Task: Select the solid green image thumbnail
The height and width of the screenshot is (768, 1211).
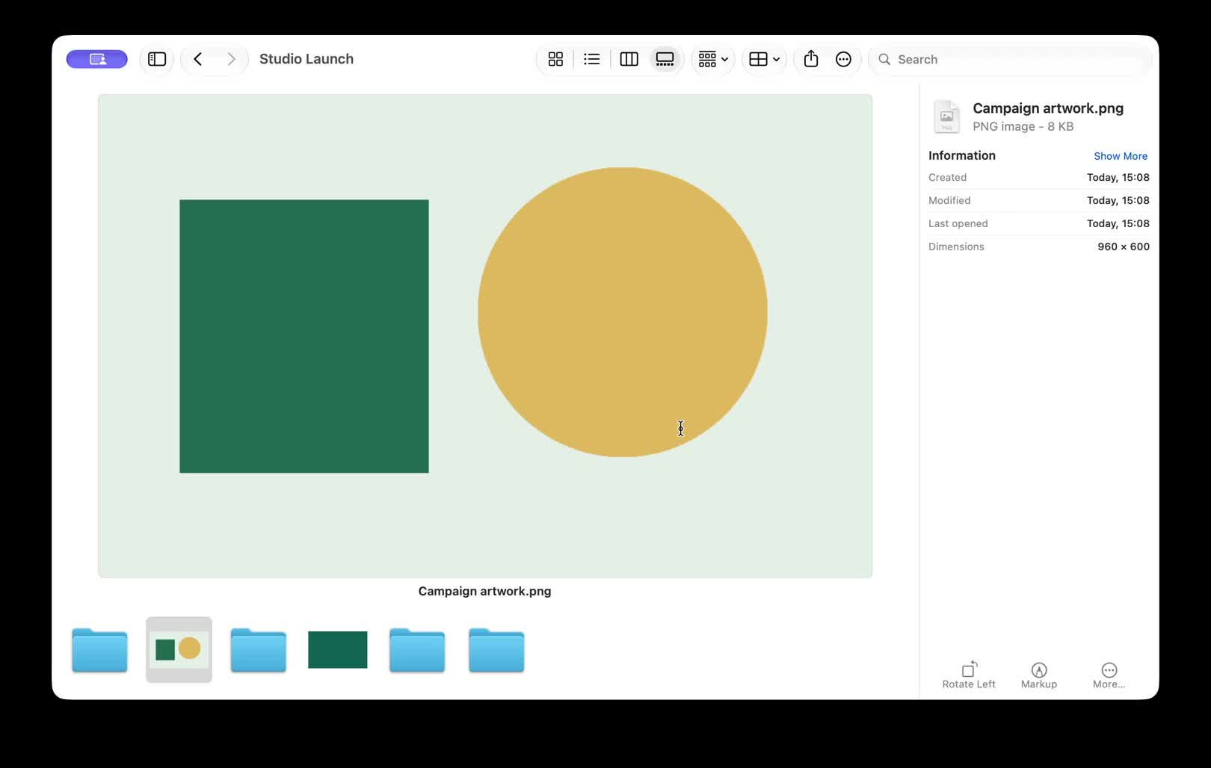Action: 338,649
